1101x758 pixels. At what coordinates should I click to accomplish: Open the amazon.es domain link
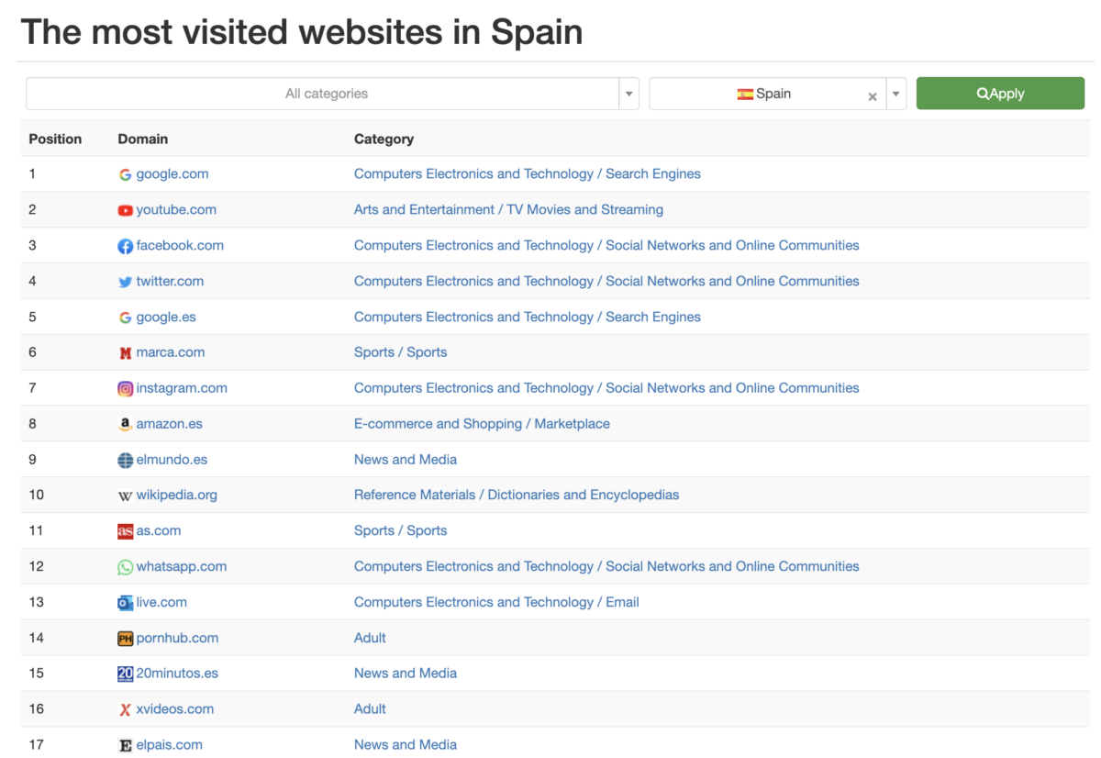click(x=170, y=424)
